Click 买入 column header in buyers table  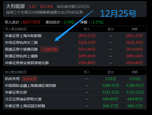coord(87,29)
